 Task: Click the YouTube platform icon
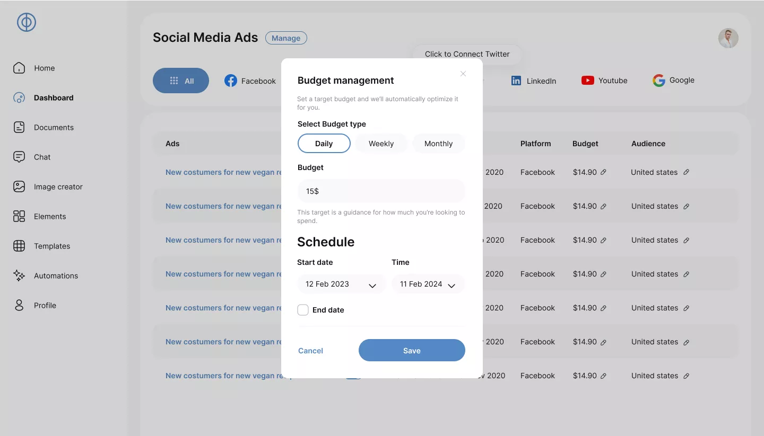tap(587, 81)
